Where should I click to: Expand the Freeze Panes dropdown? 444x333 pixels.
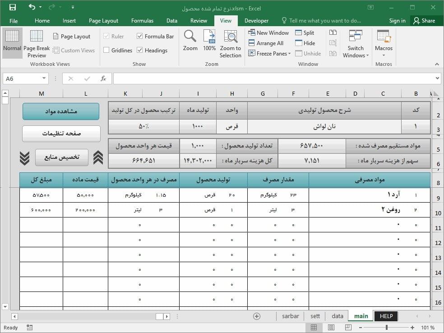289,54
